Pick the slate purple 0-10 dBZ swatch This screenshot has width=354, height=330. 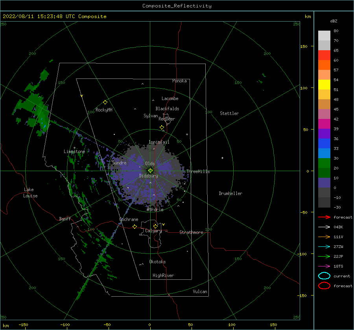[x=324, y=183]
